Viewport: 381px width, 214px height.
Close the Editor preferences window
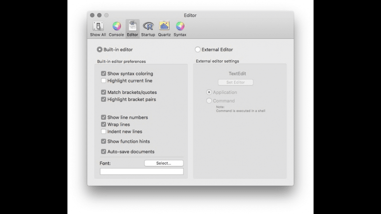pyautogui.click(x=92, y=15)
